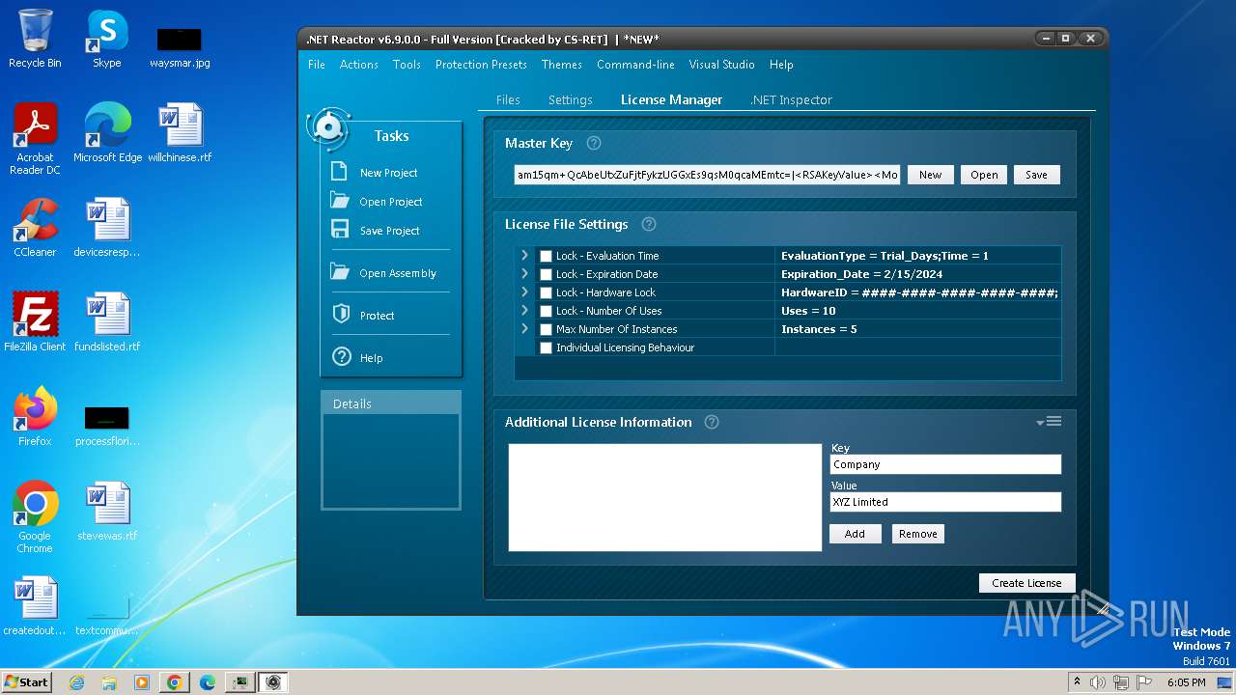Screen dimensions: 1236x695
Task: Enable Lock - Number Of Uses checkbox
Action: click(x=547, y=311)
